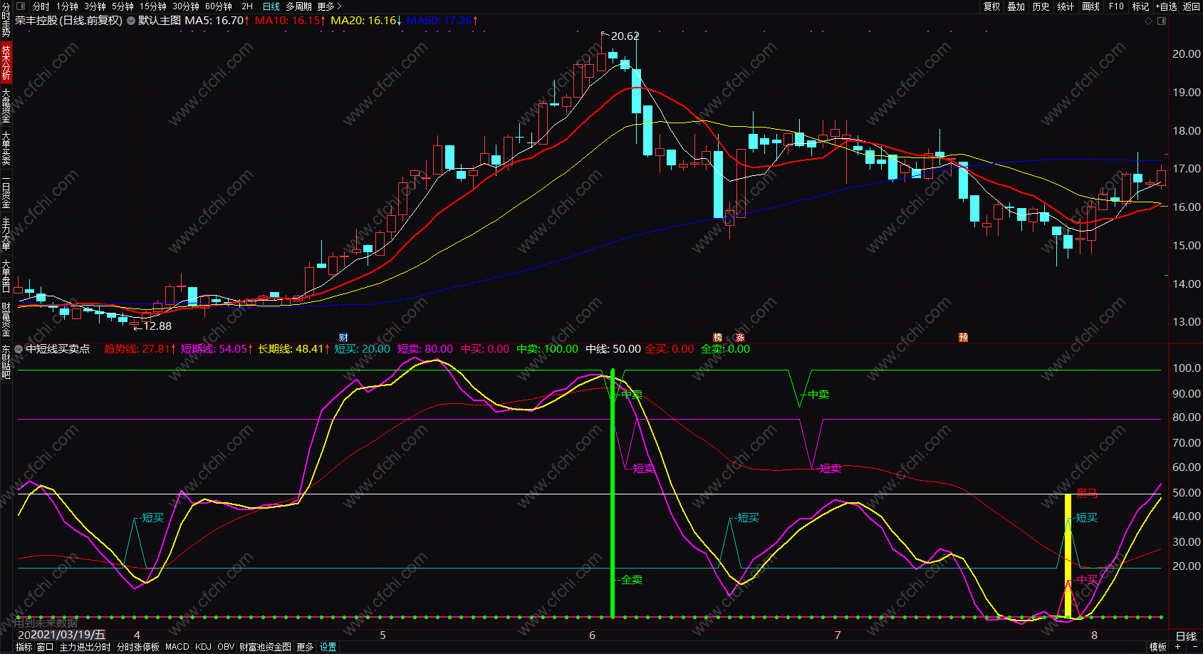Click the 财 event marker on the chart
Image resolution: width=1203 pixels, height=654 pixels.
point(343,338)
